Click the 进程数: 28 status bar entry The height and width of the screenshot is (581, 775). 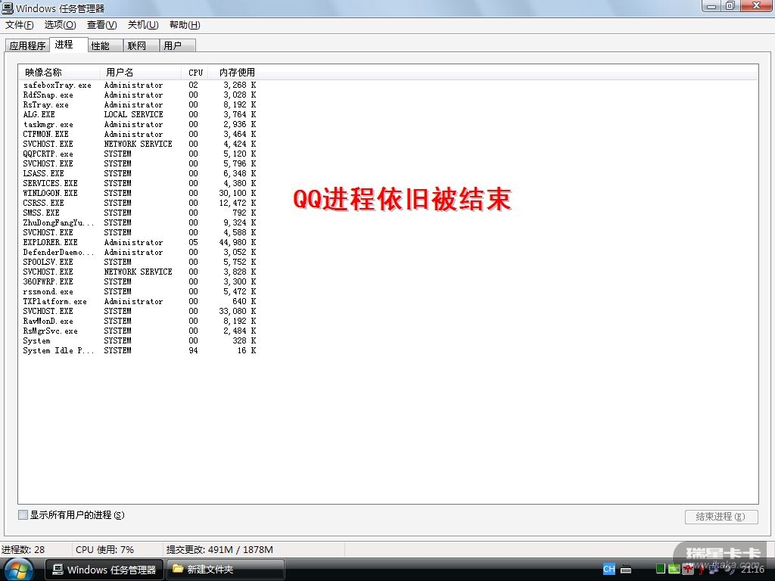pyautogui.click(x=23, y=549)
